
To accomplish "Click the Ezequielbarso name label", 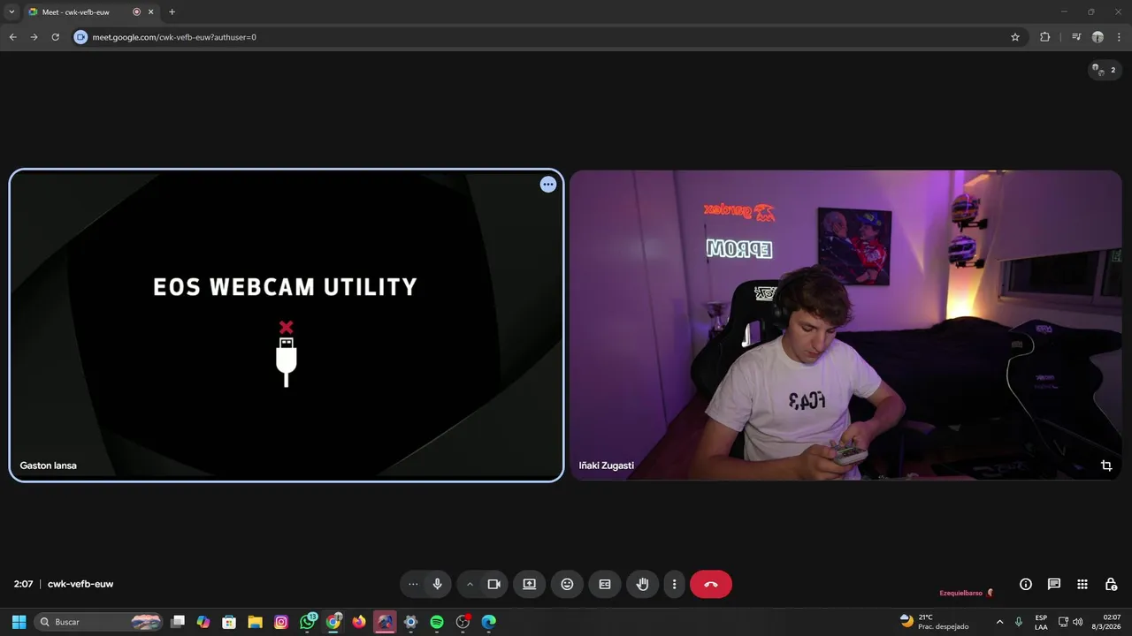I will [960, 593].
